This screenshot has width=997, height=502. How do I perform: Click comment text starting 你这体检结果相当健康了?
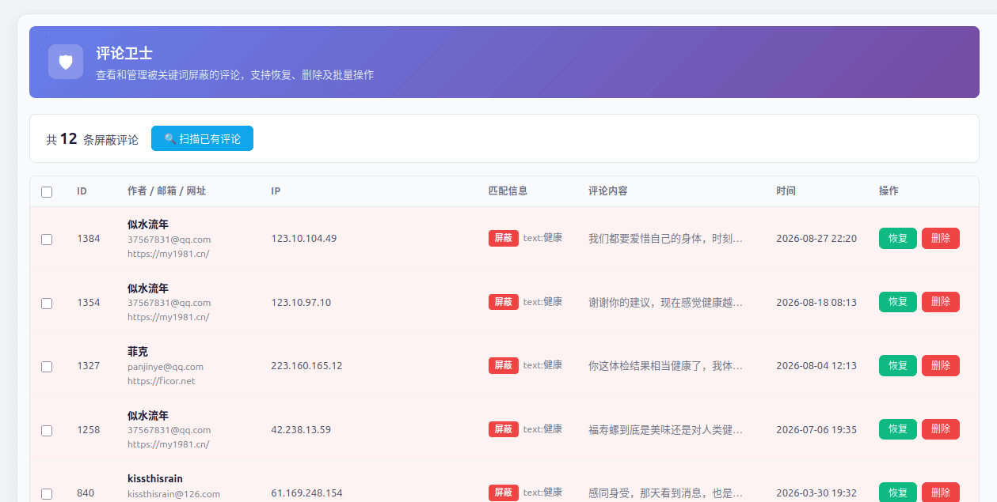tap(665, 366)
